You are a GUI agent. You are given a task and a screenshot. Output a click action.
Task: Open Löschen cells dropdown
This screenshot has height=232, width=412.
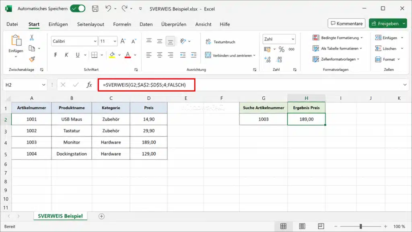click(402, 49)
